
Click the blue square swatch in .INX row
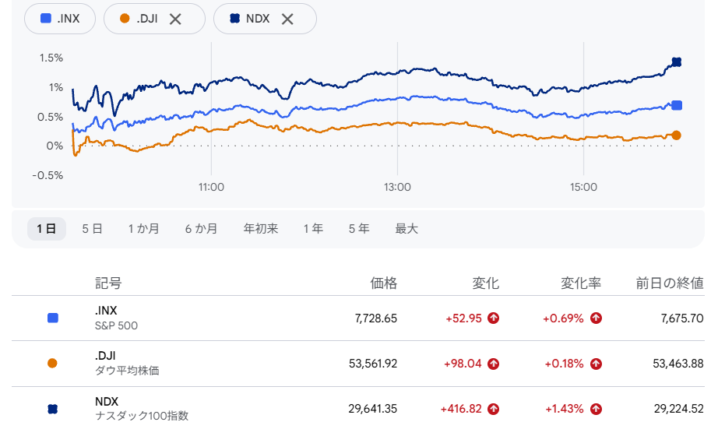[53, 318]
